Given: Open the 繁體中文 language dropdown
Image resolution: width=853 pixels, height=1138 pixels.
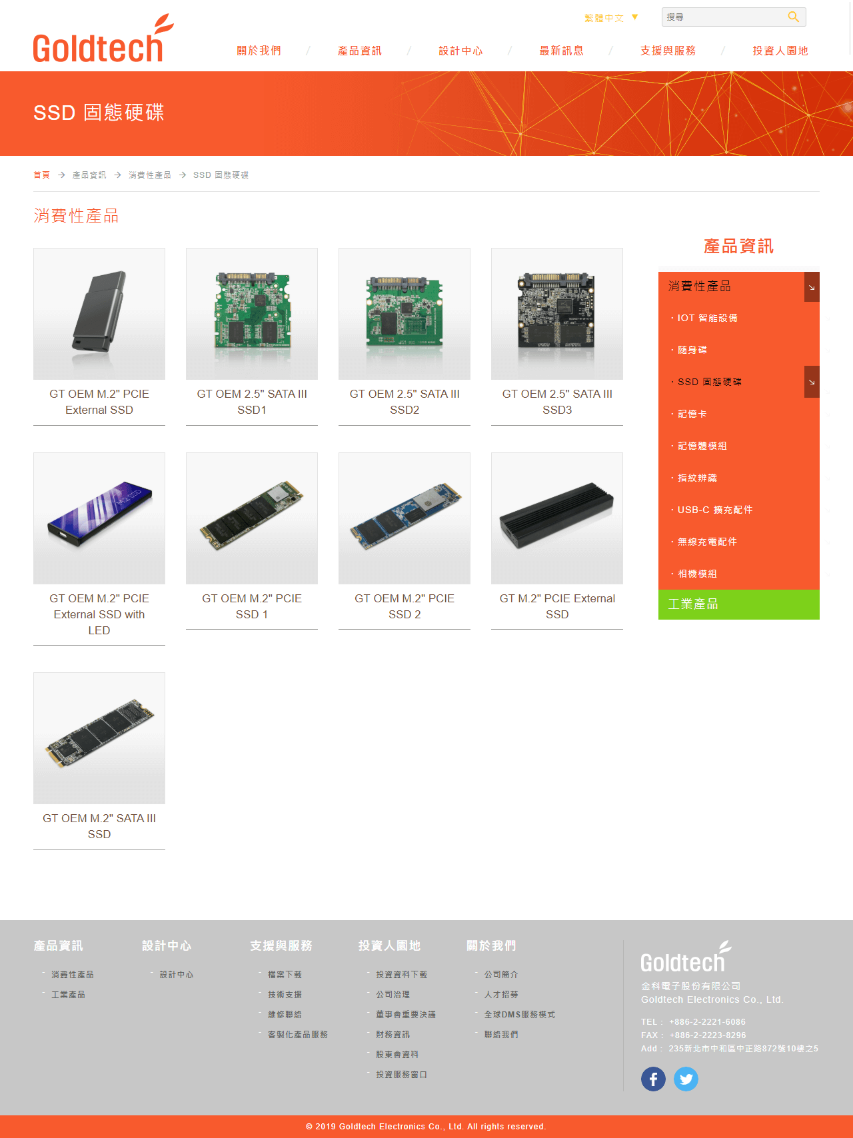Looking at the screenshot, I should (611, 18).
